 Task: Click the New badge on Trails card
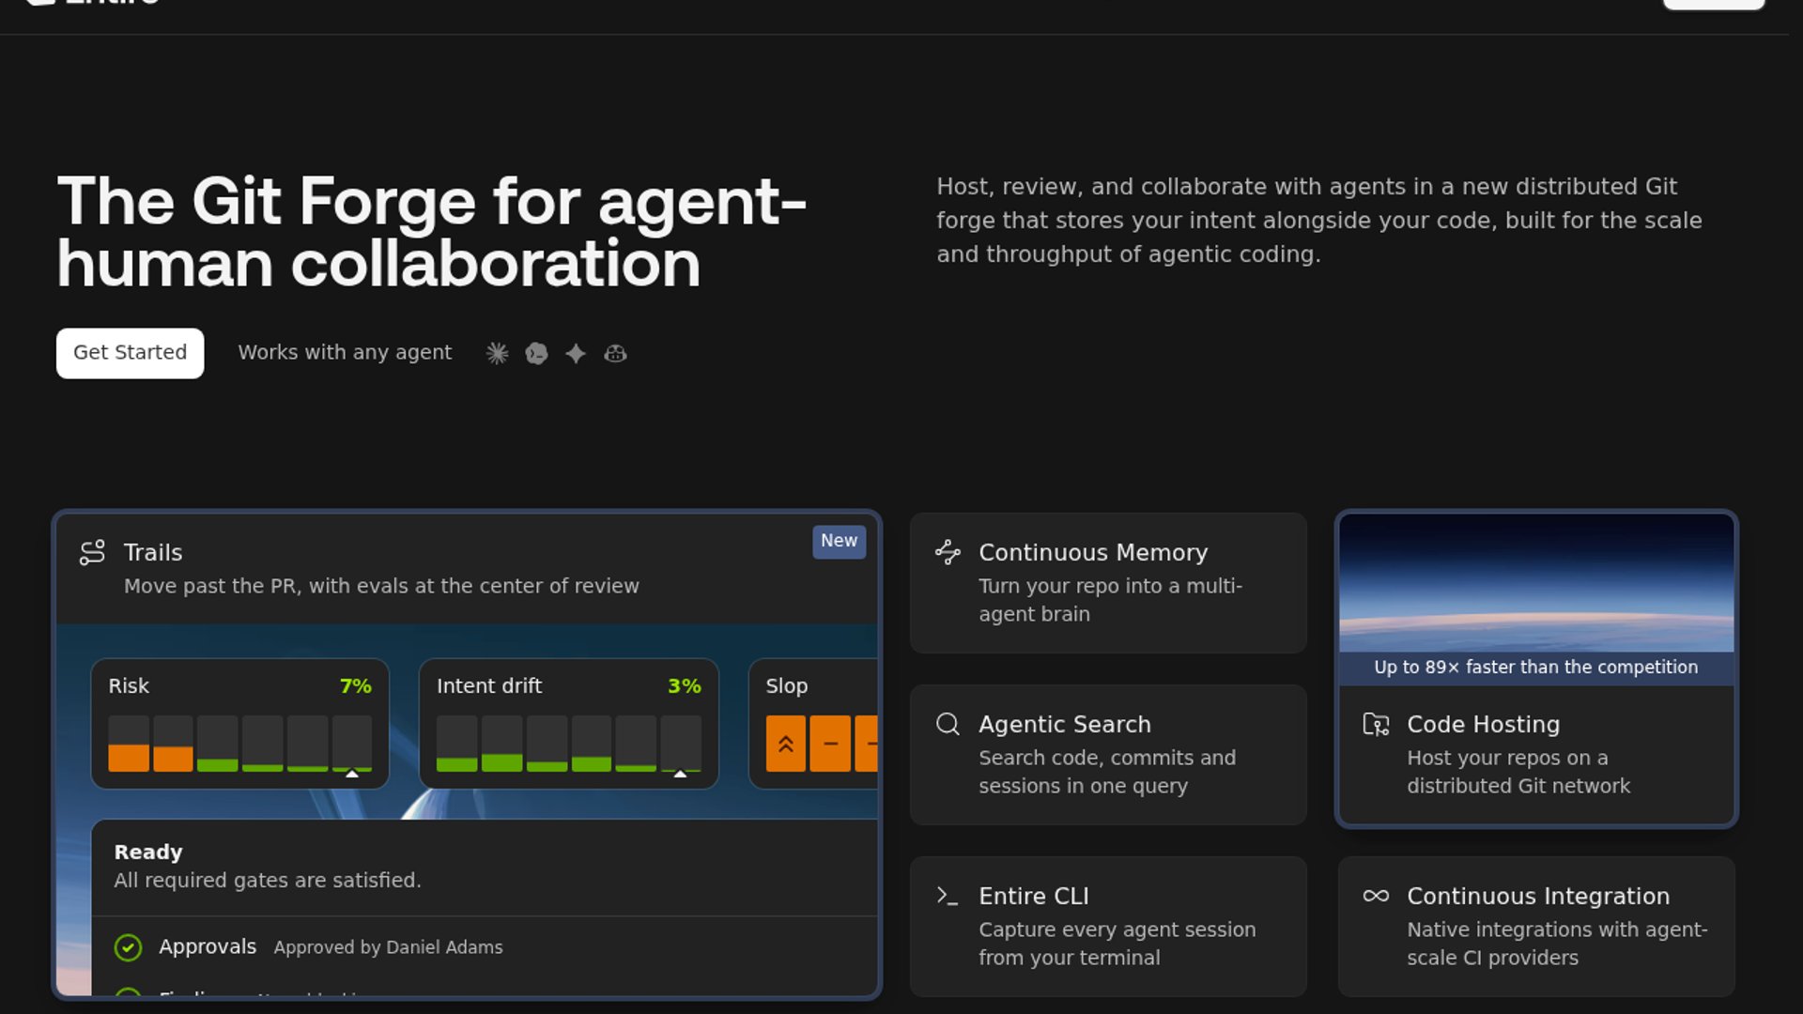(839, 541)
